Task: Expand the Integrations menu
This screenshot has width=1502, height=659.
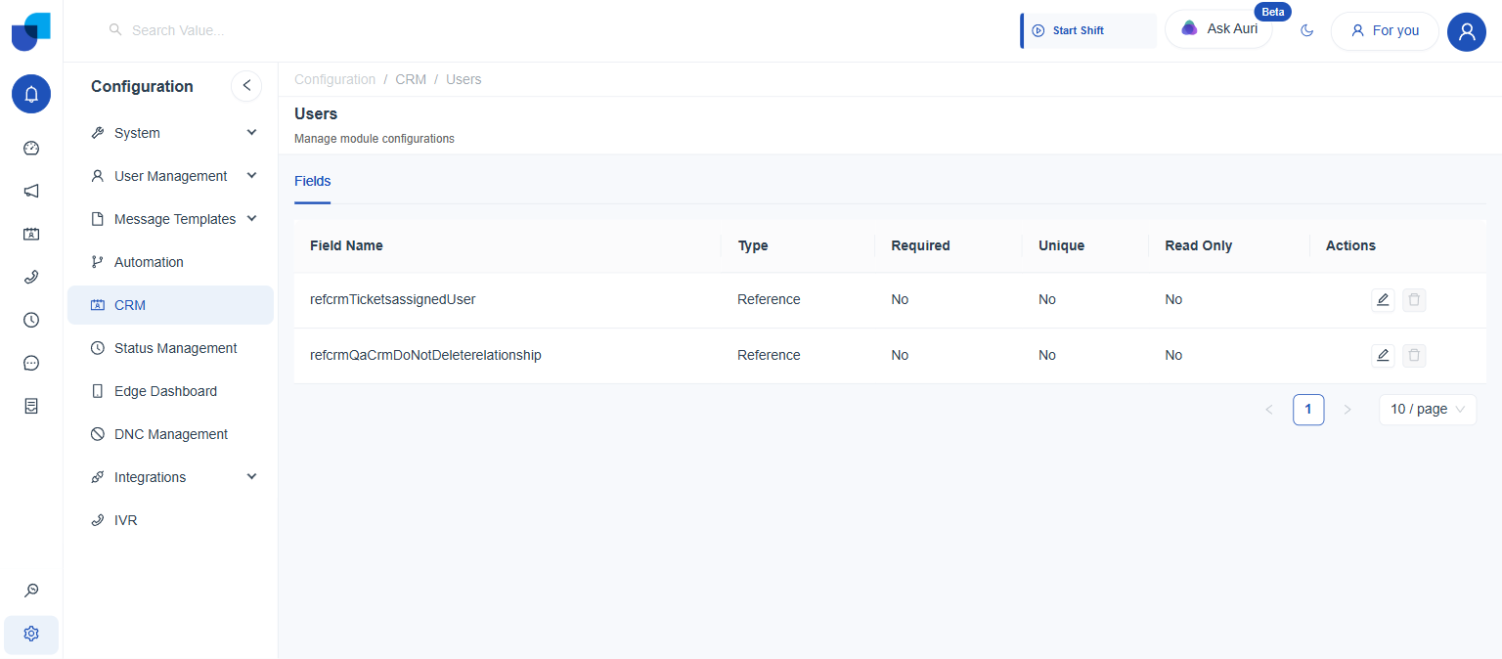Action: point(170,477)
